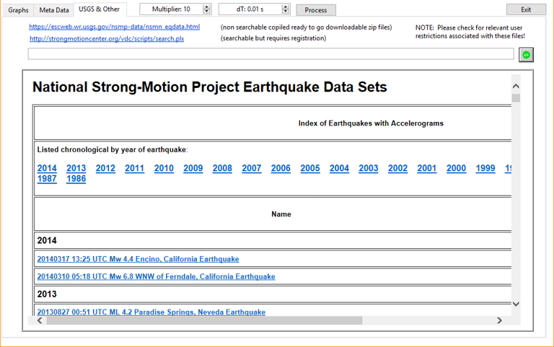Viewport: 554px width, 347px height.
Task: Open the Mw 6.8 Ferndale Earthquake entry
Action: coord(156,276)
